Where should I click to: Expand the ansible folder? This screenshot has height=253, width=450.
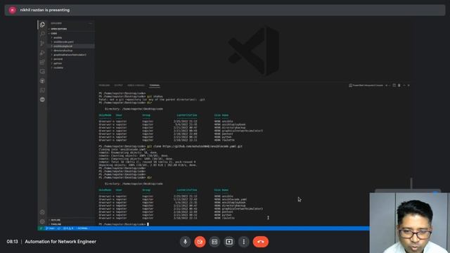tap(71, 37)
